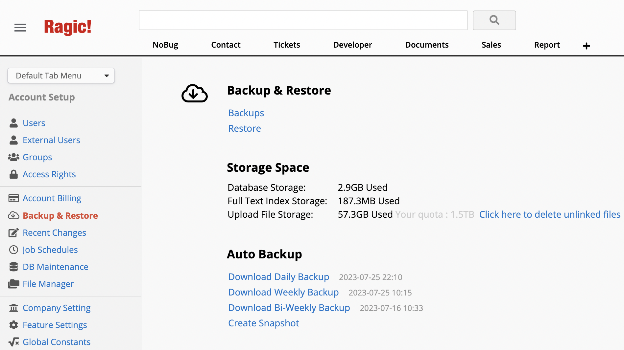Open the Tickets tab
The image size is (624, 350).
coord(287,45)
